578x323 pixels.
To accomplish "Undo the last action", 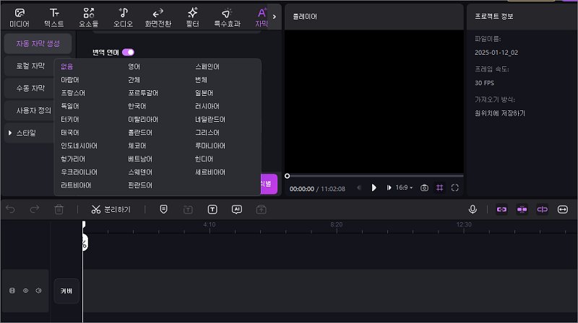I will pos(11,210).
